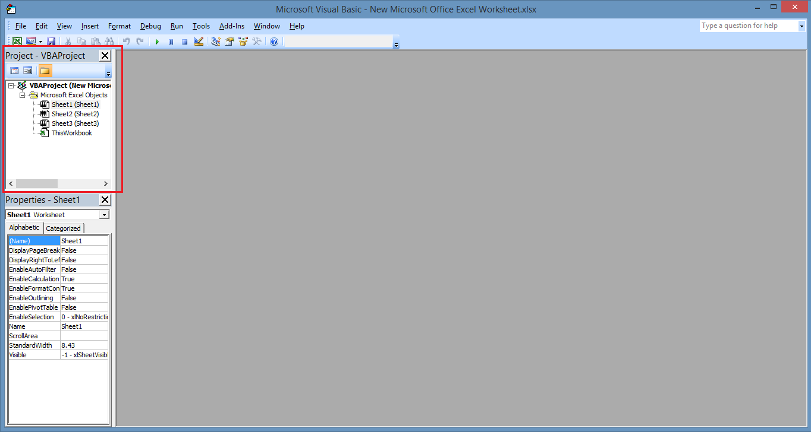Open the Window menu
The height and width of the screenshot is (432, 811).
267,26
